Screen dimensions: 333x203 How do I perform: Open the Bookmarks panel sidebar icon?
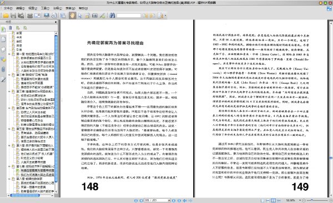(3, 29)
